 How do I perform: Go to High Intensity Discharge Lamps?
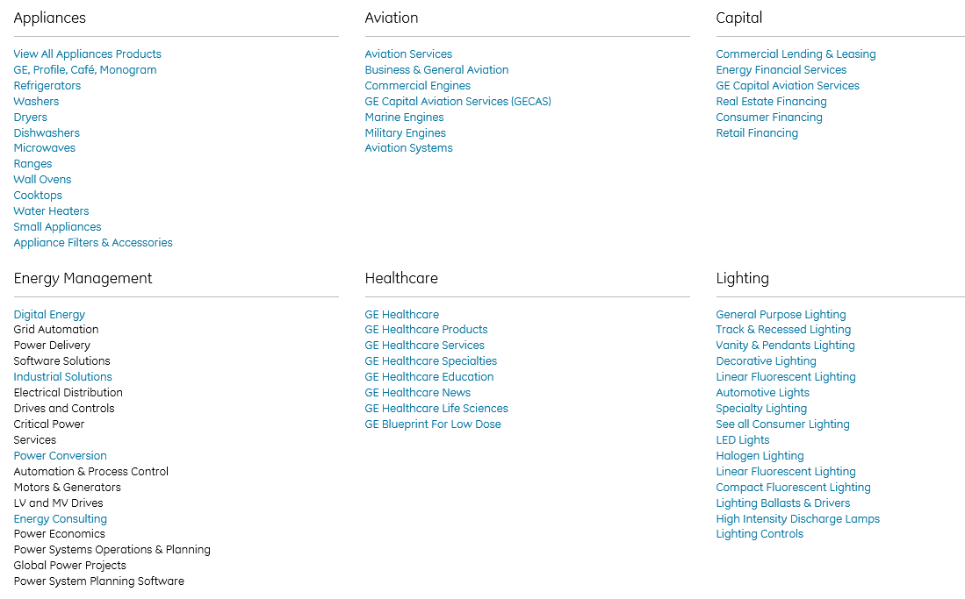(x=797, y=519)
